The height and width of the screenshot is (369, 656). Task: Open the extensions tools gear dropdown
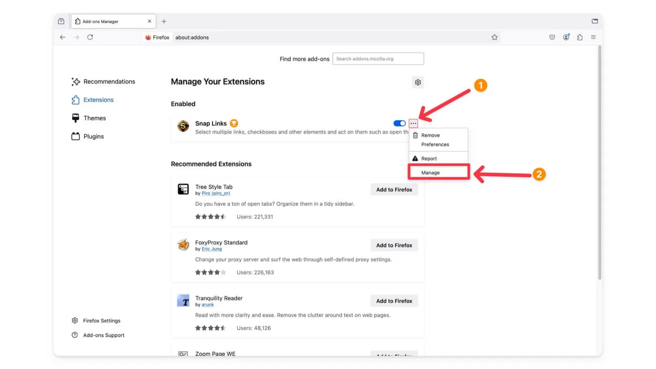click(418, 83)
